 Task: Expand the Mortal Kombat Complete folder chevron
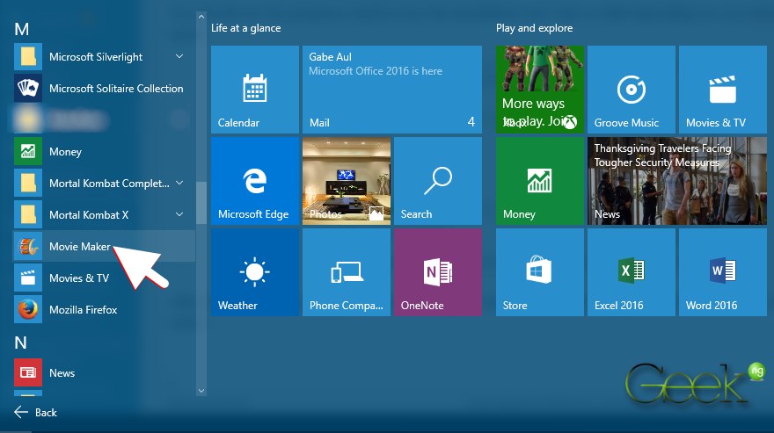[x=179, y=183]
